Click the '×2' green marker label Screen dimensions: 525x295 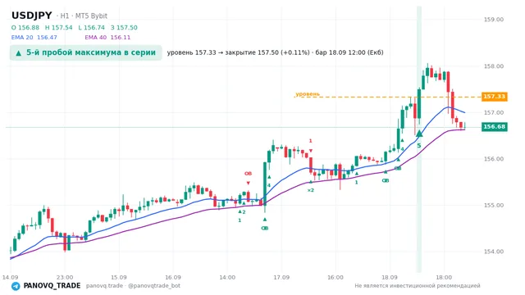pos(311,190)
